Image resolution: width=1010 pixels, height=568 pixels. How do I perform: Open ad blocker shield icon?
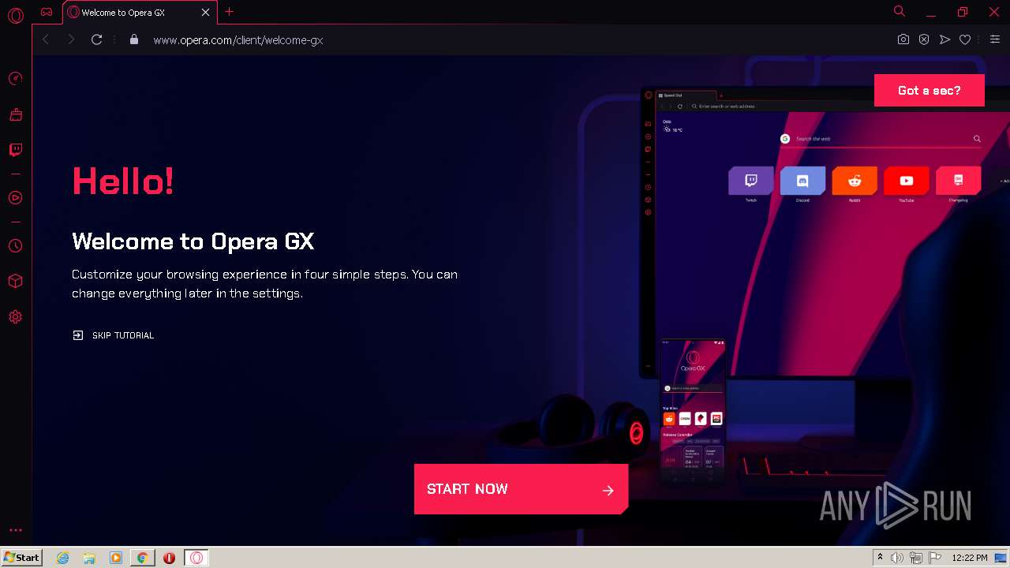coord(924,39)
